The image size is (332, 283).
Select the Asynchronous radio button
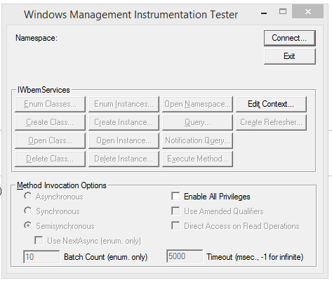point(28,196)
